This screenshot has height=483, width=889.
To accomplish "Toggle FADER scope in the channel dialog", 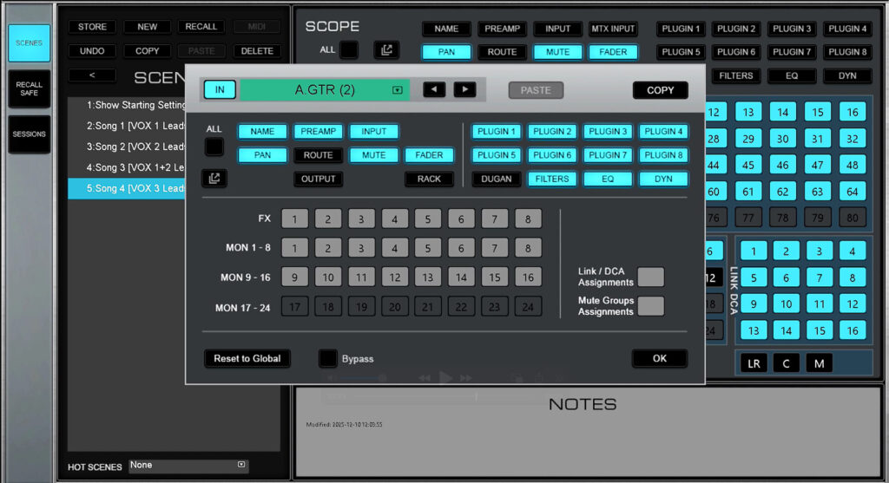I will point(429,155).
